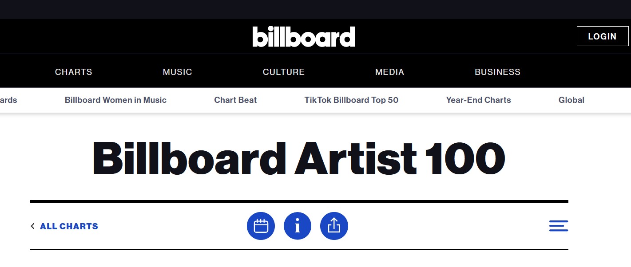Open the Business menu
Viewport: 631px width, 267px height.
click(x=498, y=72)
